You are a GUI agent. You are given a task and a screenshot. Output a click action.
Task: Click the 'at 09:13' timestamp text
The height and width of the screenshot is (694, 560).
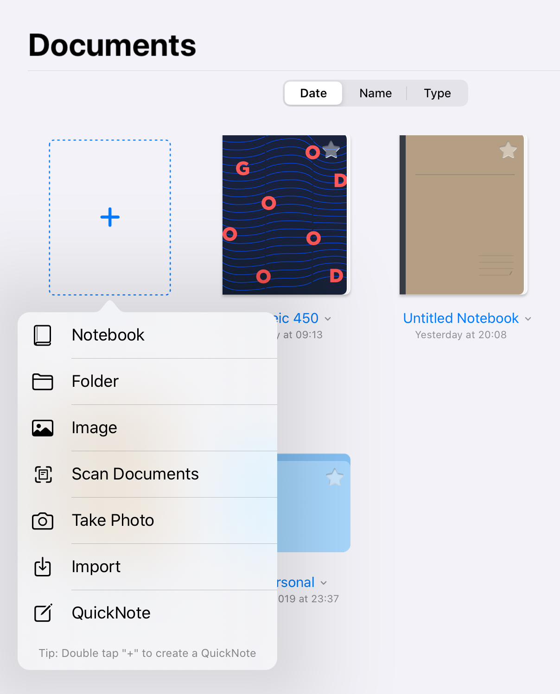click(303, 335)
